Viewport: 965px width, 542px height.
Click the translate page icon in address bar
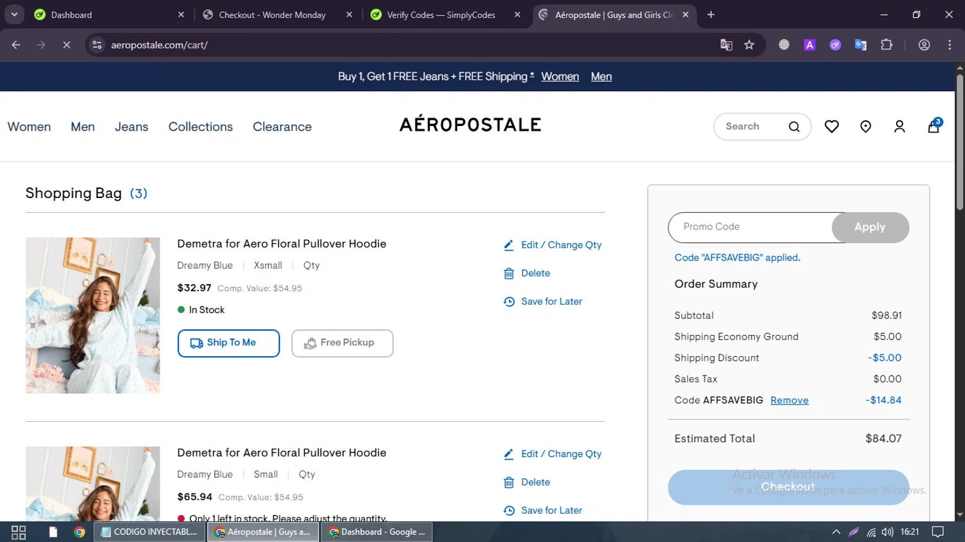click(x=726, y=45)
